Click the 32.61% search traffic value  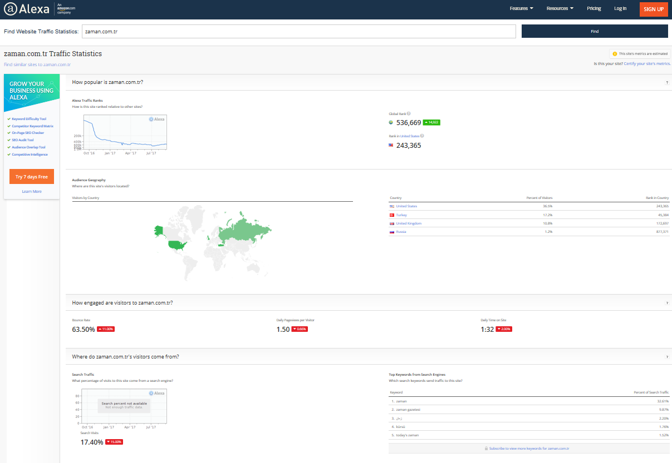pyautogui.click(x=663, y=401)
